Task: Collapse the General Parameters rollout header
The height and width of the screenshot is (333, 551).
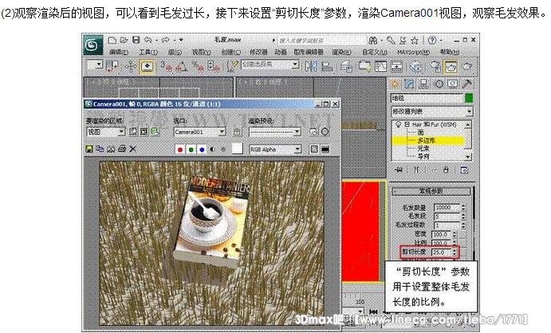Action: pos(431,191)
